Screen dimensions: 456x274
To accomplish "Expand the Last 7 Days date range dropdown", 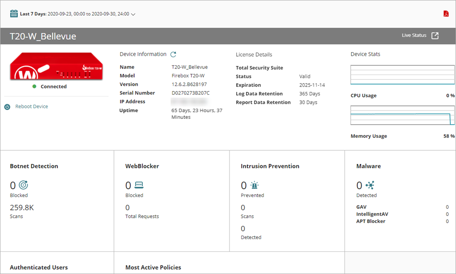I will click(133, 14).
